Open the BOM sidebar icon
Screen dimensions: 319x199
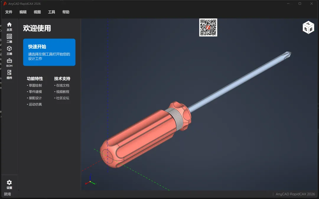click(x=9, y=63)
